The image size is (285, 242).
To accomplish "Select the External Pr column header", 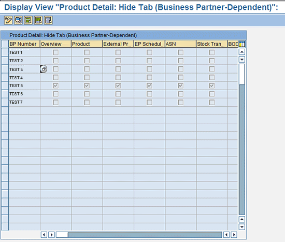I will (x=118, y=44).
